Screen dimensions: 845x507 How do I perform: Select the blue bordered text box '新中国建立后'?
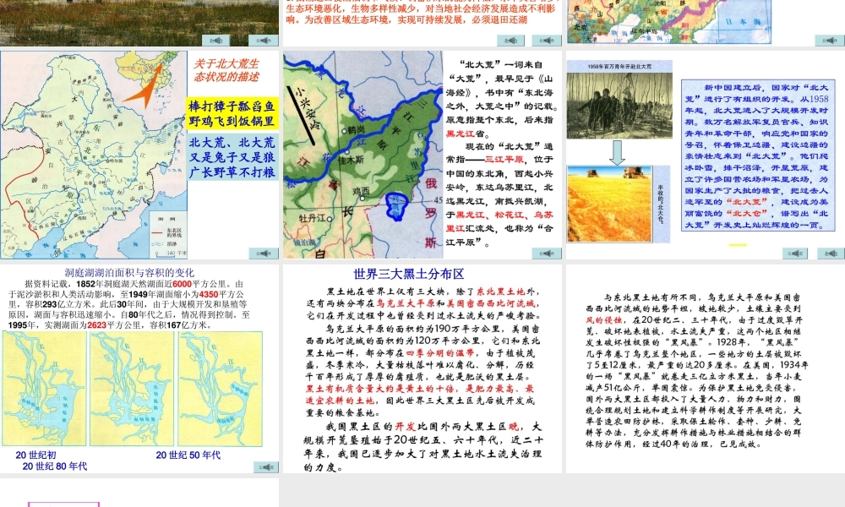(758, 155)
